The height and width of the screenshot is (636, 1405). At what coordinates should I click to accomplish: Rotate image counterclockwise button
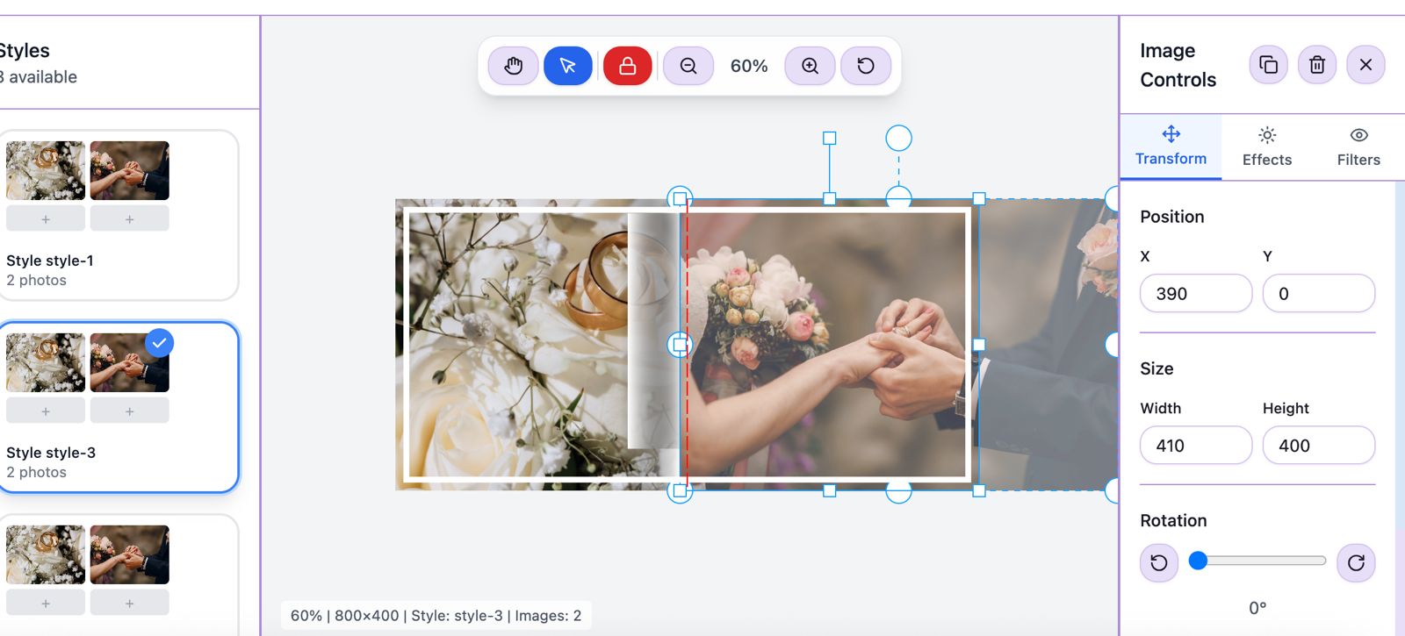point(1159,562)
